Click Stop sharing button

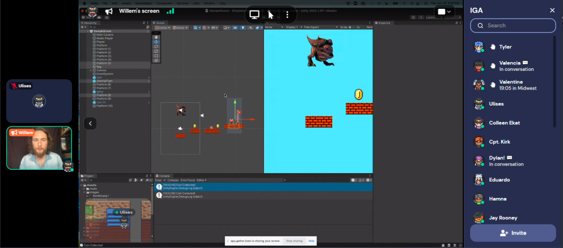pyautogui.click(x=294, y=241)
